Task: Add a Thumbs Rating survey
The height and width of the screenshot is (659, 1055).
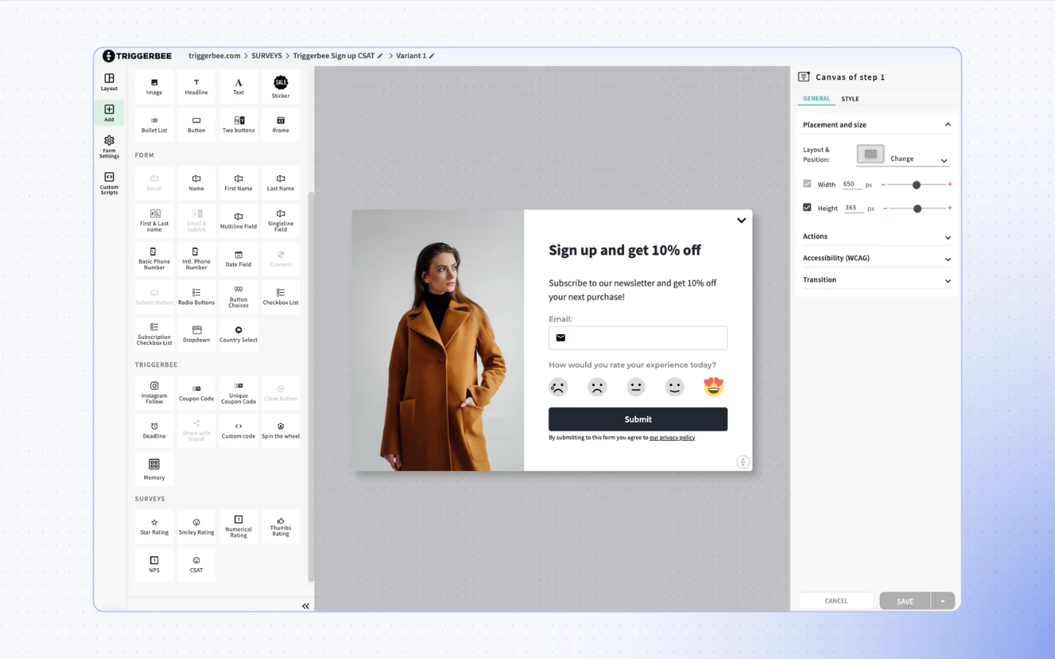Action: (281, 526)
